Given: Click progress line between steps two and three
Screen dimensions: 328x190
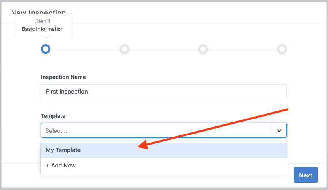Looking at the screenshot, I should point(164,49).
